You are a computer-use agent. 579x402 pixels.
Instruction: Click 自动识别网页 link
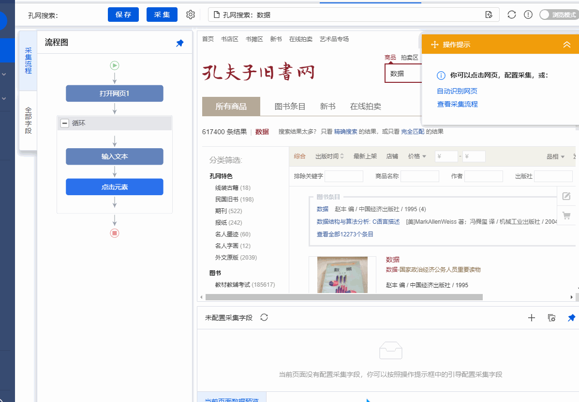click(x=457, y=91)
